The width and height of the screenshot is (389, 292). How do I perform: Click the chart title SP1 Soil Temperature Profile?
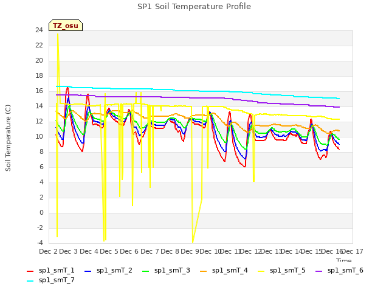(194, 7)
